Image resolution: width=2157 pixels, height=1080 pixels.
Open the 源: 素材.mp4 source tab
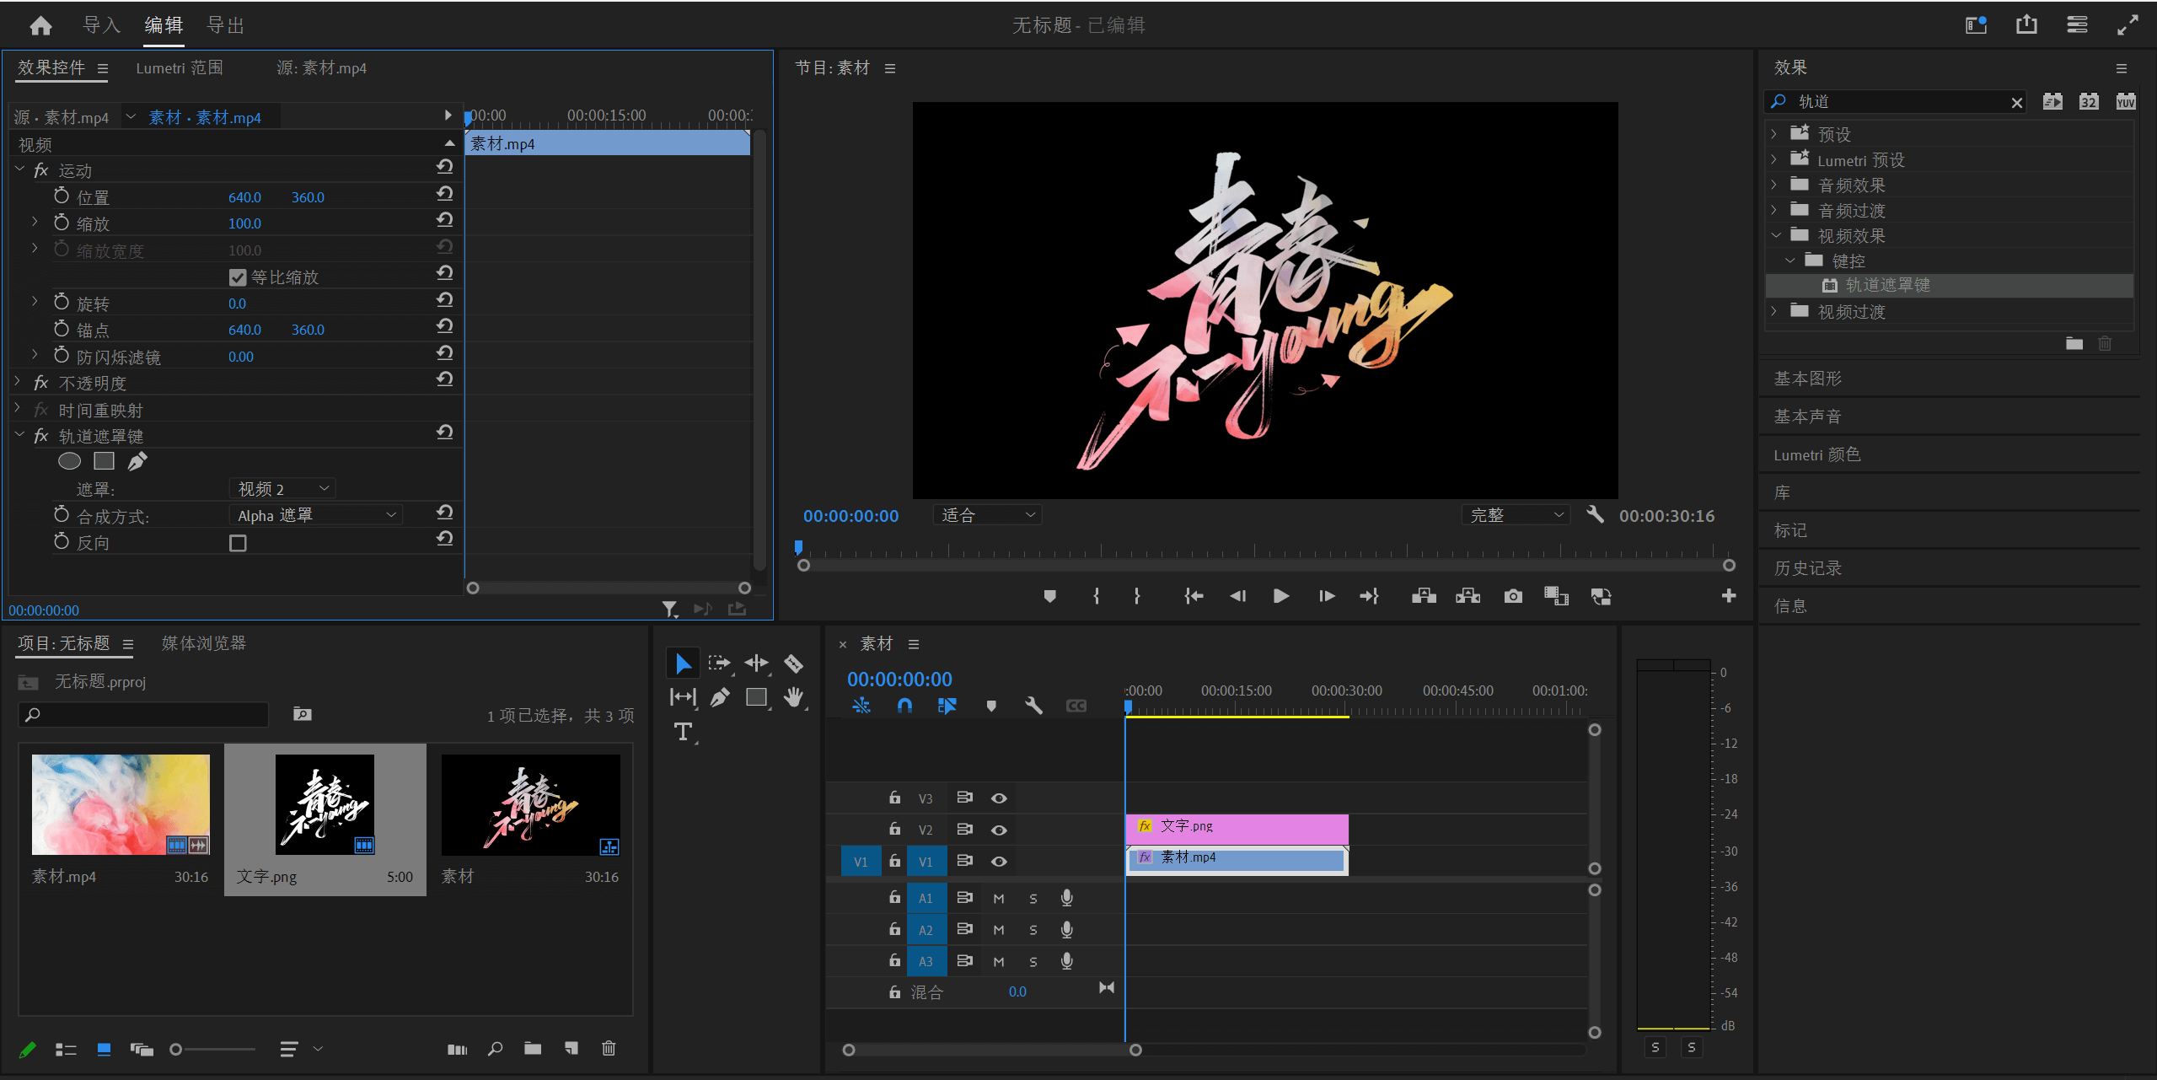[321, 68]
